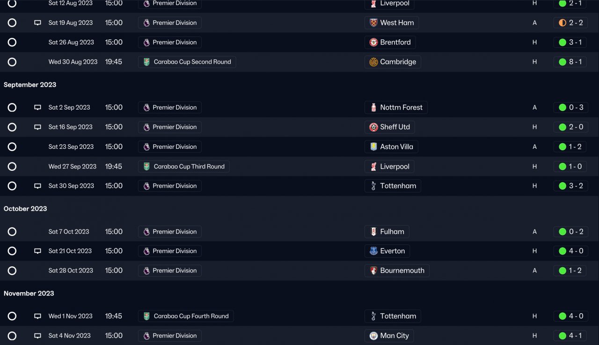Open the Carabao Cup Second Round competition
This screenshot has height=345, width=599.
pos(187,62)
